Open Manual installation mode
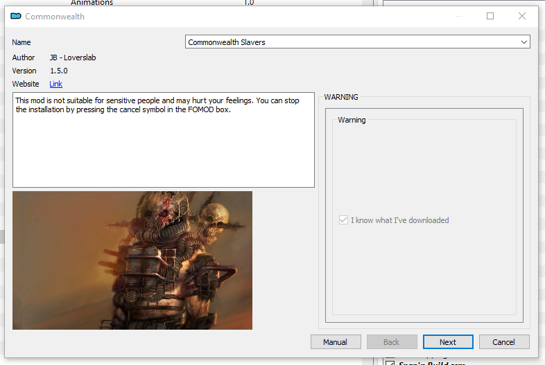Viewport: 545px width, 365px height. tap(336, 342)
